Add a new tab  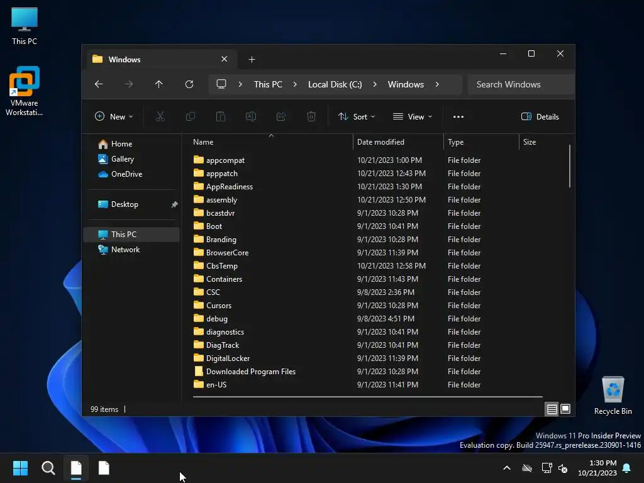point(252,60)
